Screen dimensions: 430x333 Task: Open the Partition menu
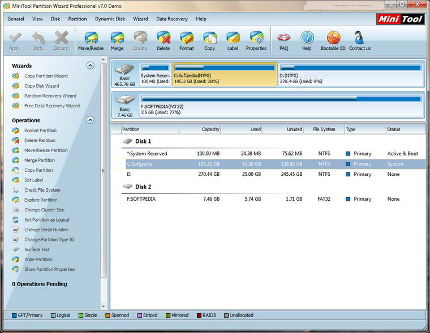pyautogui.click(x=78, y=19)
